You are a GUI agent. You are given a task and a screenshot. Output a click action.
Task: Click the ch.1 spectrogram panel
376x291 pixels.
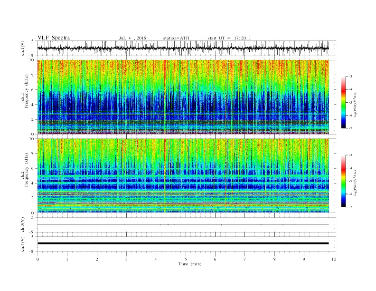[x=183, y=97]
